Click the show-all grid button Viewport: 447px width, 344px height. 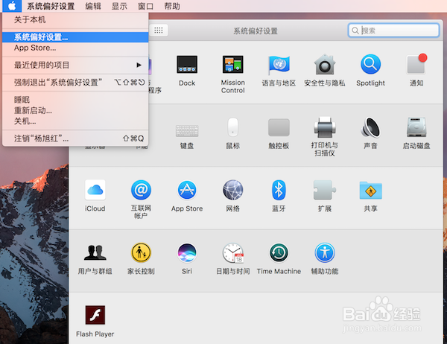[x=159, y=31]
